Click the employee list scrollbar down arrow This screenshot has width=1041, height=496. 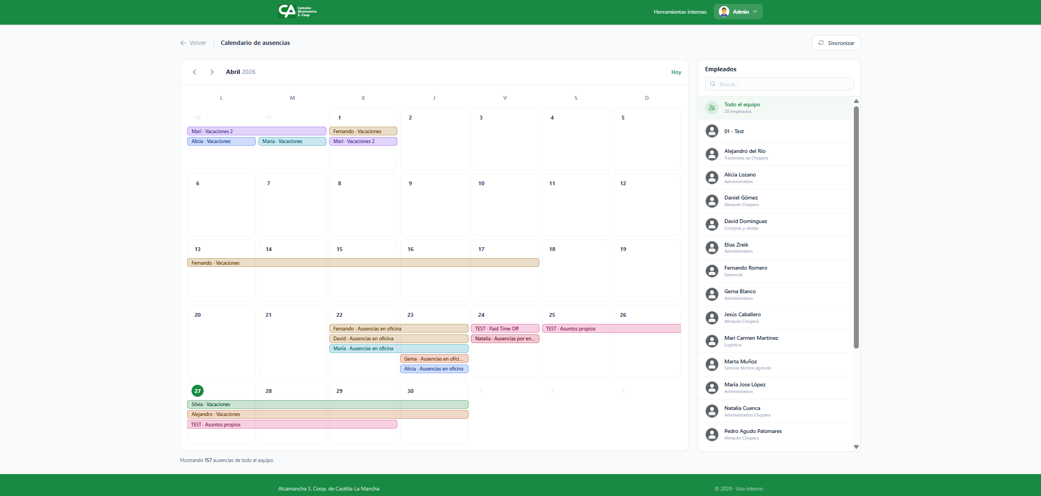(856, 447)
